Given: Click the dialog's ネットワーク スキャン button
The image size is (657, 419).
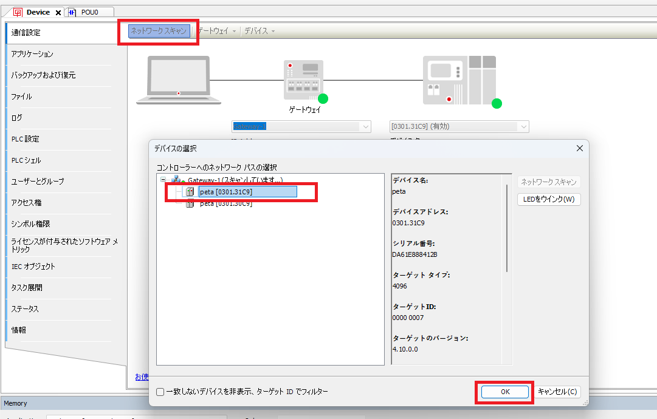Looking at the screenshot, I should click(549, 182).
